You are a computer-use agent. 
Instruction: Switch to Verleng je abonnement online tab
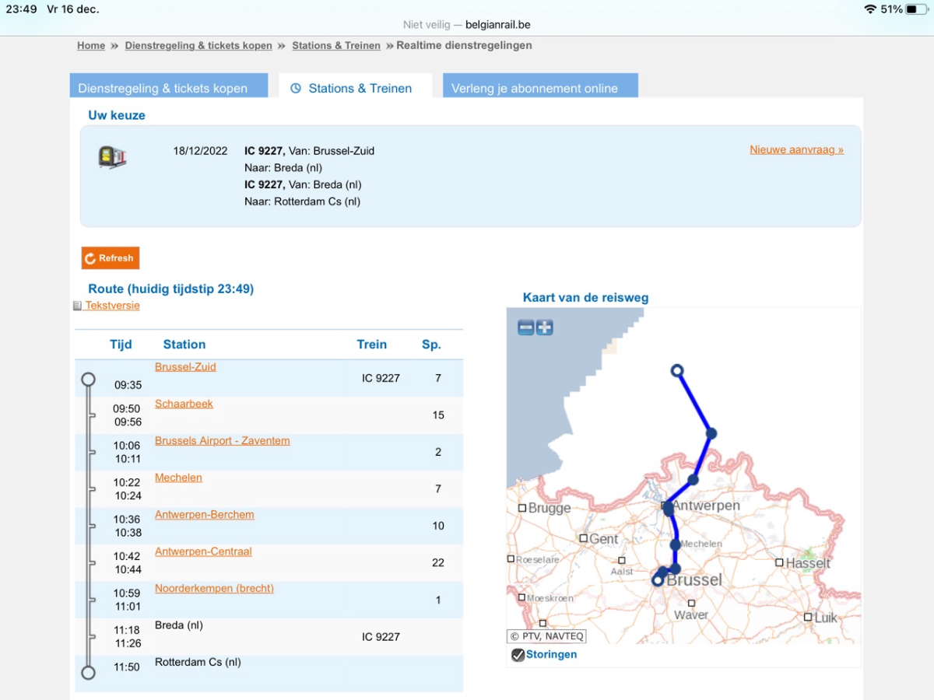pyautogui.click(x=535, y=89)
